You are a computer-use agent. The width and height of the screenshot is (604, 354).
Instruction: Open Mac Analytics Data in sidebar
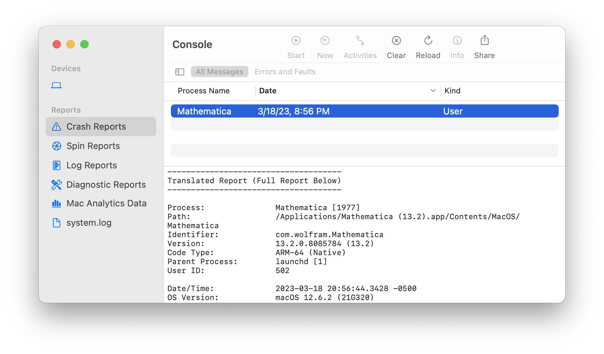click(x=106, y=203)
